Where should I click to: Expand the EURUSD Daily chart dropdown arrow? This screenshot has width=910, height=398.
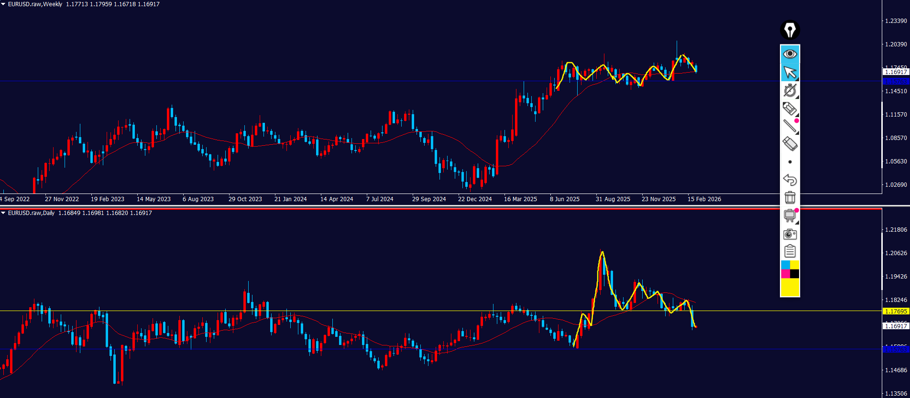point(3,213)
